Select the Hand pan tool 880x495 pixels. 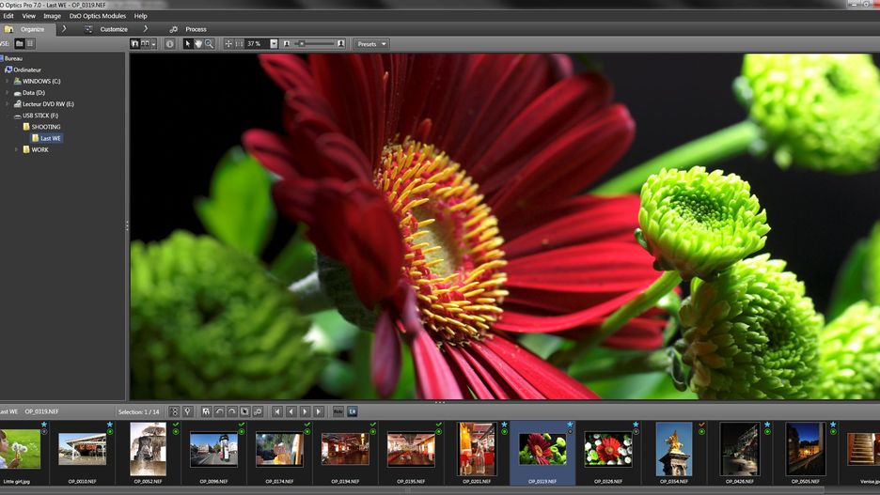198,44
